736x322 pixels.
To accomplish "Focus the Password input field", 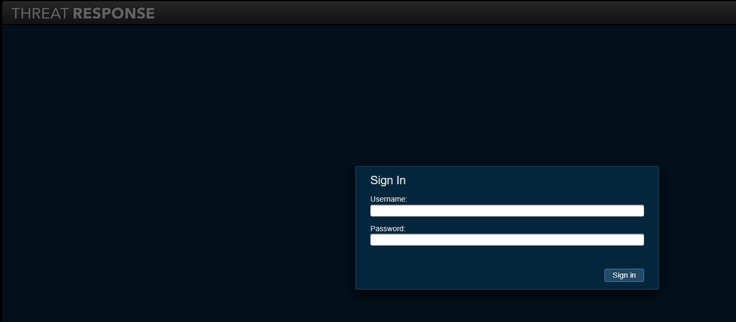I will [x=507, y=240].
